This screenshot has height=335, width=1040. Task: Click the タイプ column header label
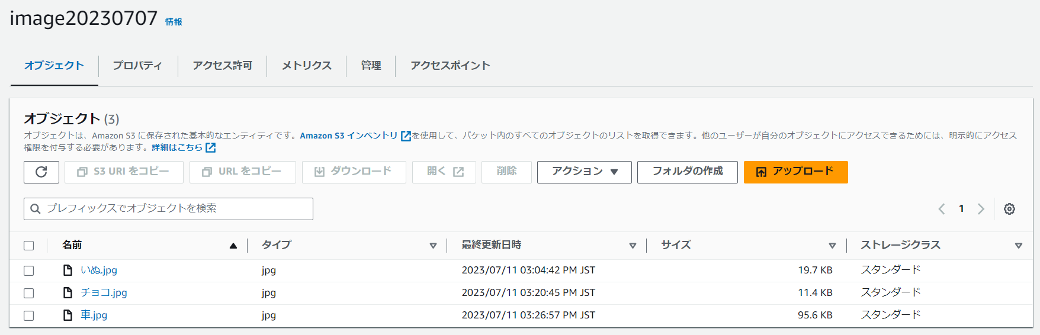(x=277, y=246)
